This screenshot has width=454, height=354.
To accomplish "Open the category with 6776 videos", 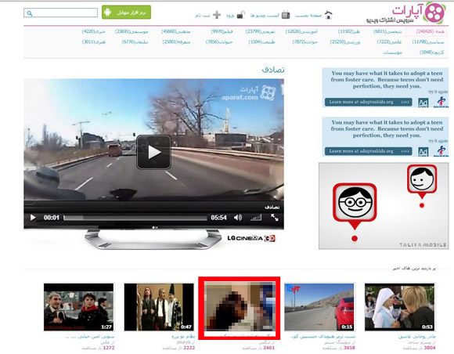I will 135,42.
